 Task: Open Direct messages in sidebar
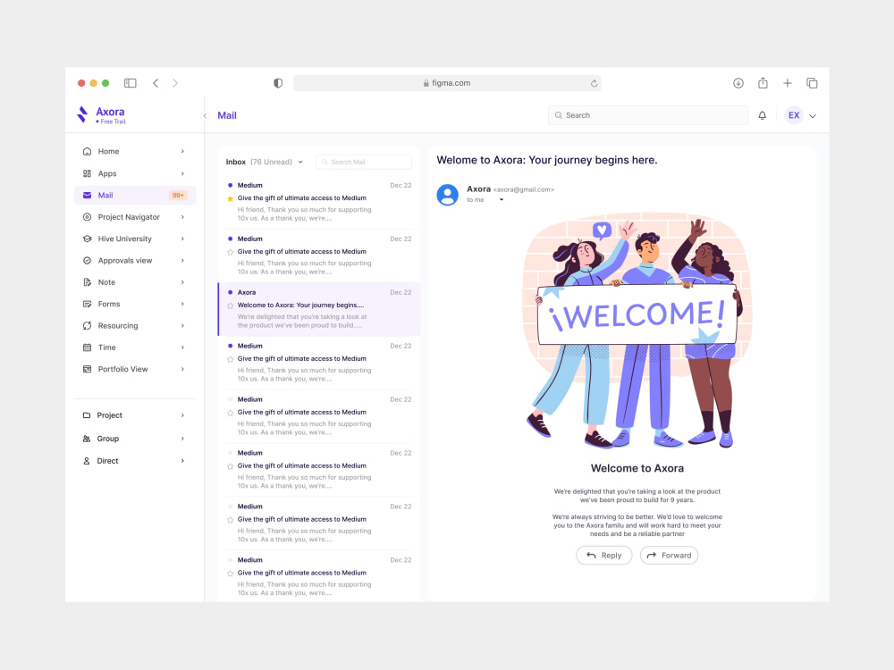[135, 461]
